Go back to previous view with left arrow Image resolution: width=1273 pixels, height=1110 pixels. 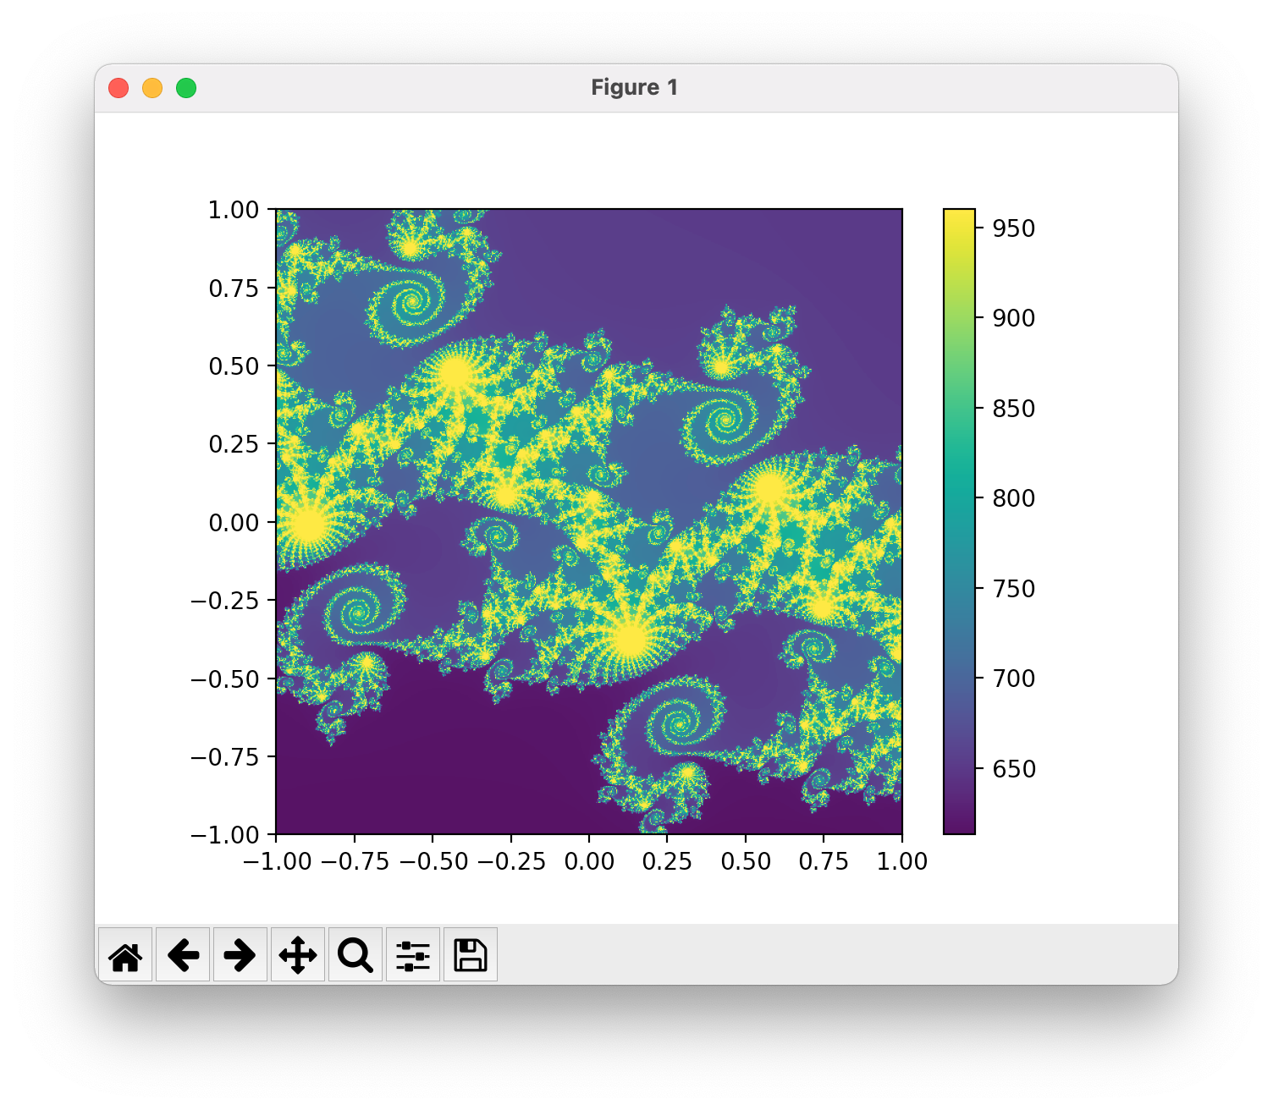183,955
